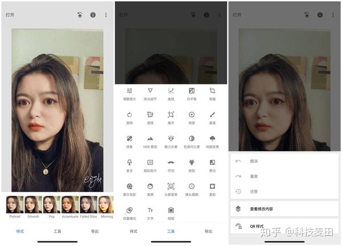This screenshot has height=246, width=342.
Task: Open 查看修改内容 View Edits
Action: point(284,209)
